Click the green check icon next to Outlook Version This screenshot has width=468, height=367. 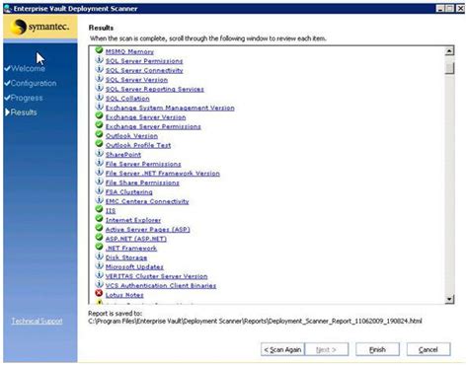click(x=99, y=134)
